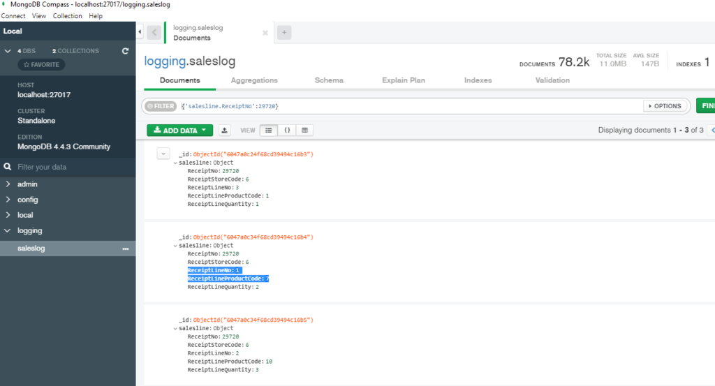Click ObjectId ending c16b5
This screenshot has width=715, height=386.
[x=253, y=320]
